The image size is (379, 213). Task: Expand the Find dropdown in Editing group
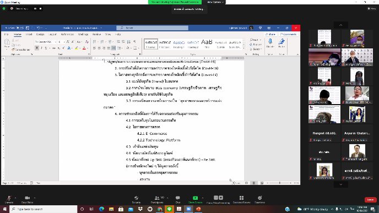pyautogui.click(x=261, y=40)
